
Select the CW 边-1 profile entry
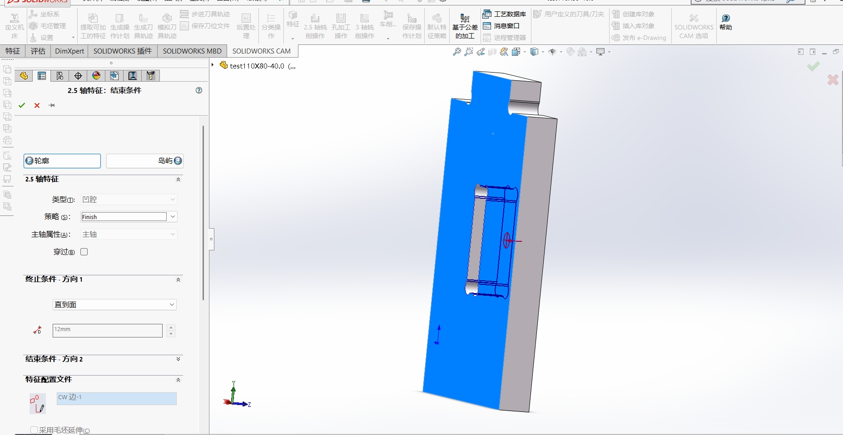[x=117, y=398]
